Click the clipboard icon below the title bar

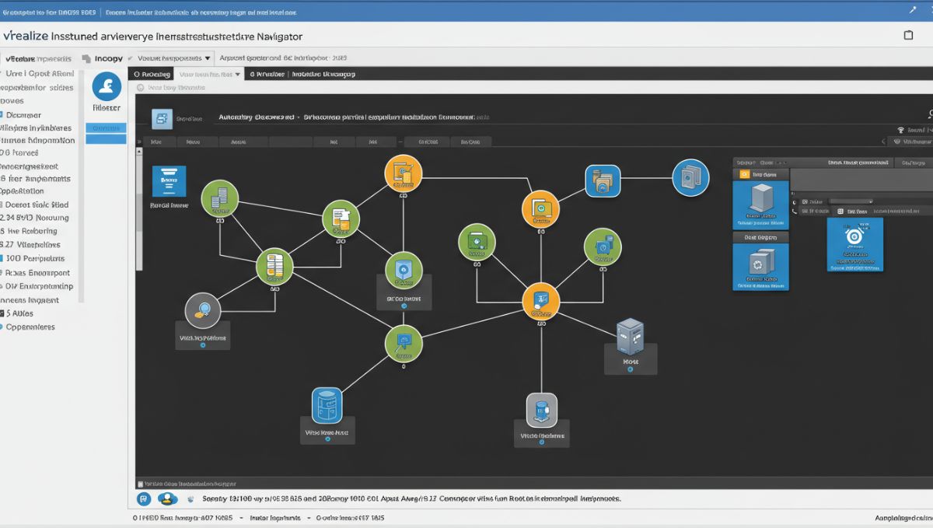click(908, 35)
